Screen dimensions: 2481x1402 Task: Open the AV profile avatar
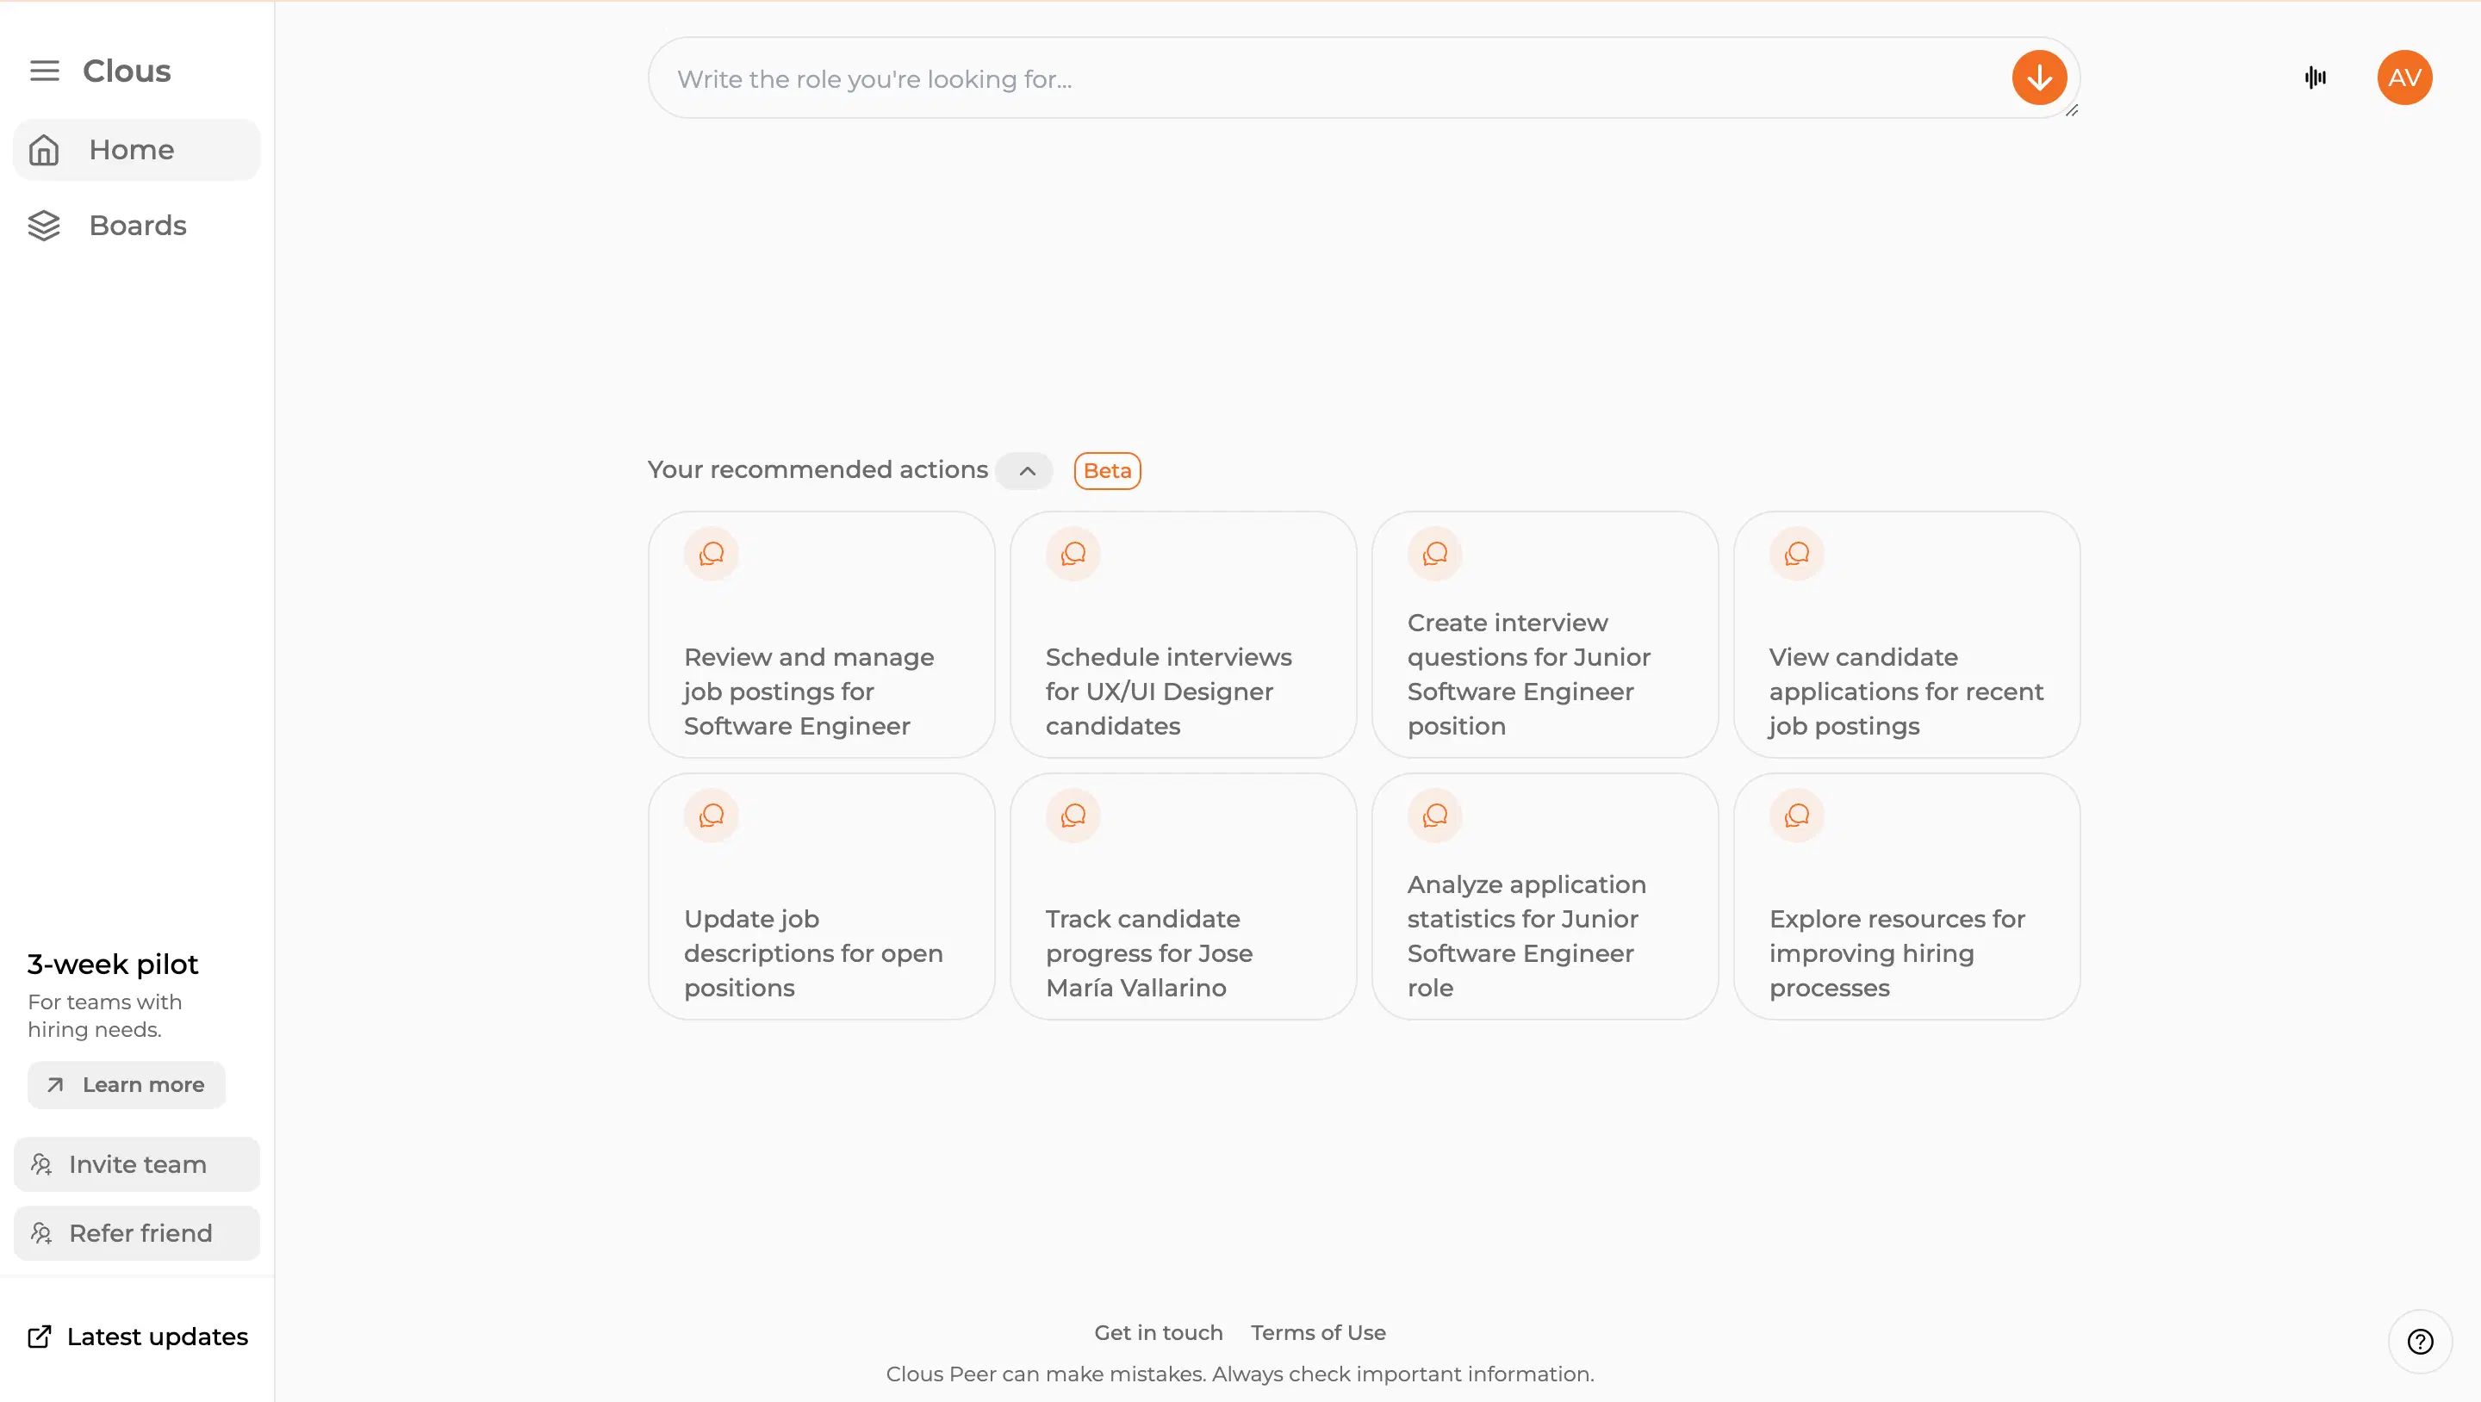click(x=2404, y=78)
